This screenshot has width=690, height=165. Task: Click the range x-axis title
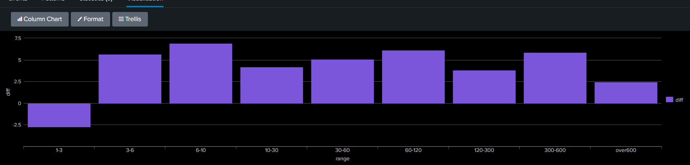(x=343, y=159)
